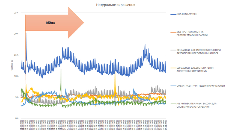Viewport: 232px width, 133px height.
Task: Click the light blue D08 legend line marker
Action: 173,86
